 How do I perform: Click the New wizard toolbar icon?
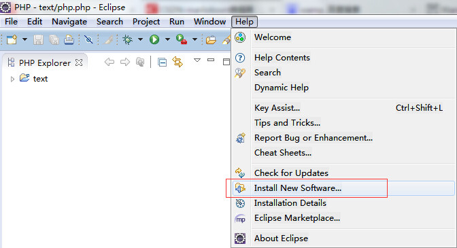12,39
